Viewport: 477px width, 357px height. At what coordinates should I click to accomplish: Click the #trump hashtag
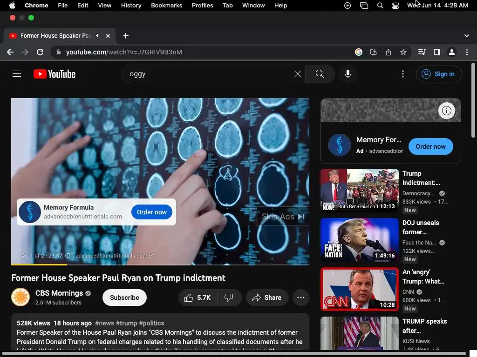pos(127,323)
